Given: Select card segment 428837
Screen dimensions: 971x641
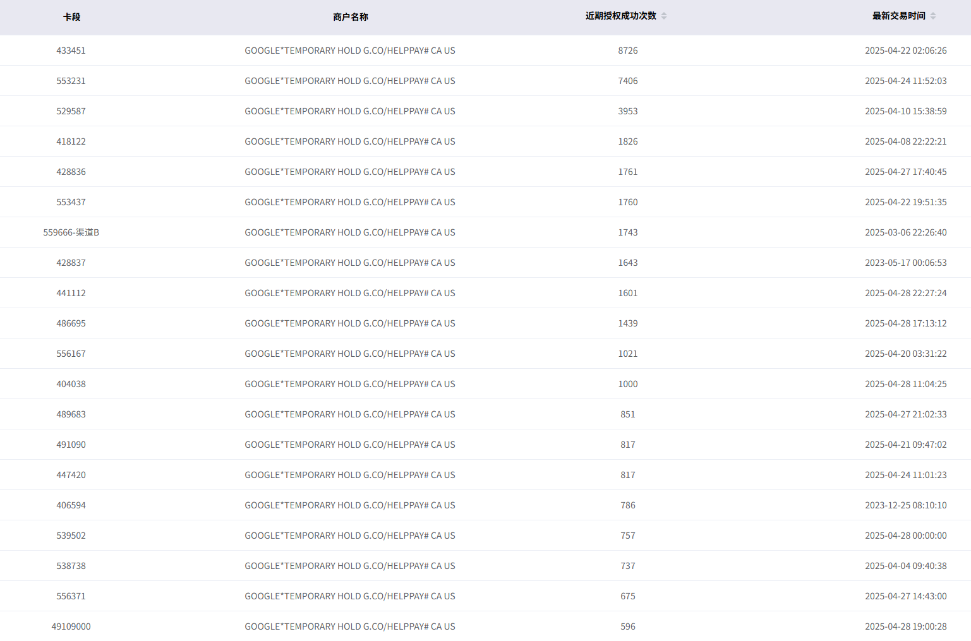Looking at the screenshot, I should pos(71,263).
